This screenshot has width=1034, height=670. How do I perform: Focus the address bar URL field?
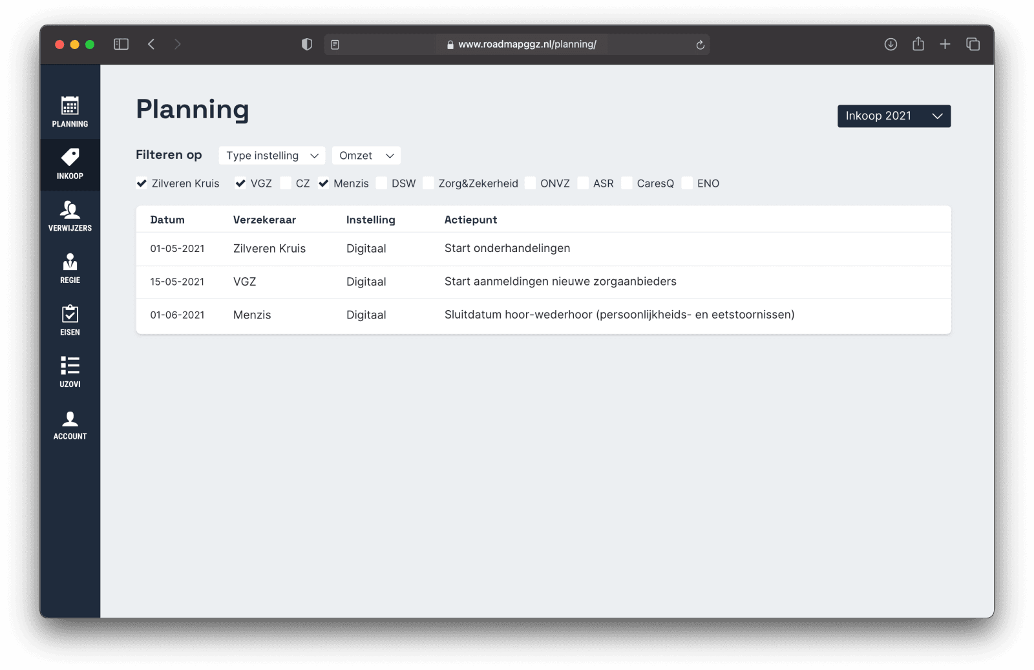click(x=517, y=45)
